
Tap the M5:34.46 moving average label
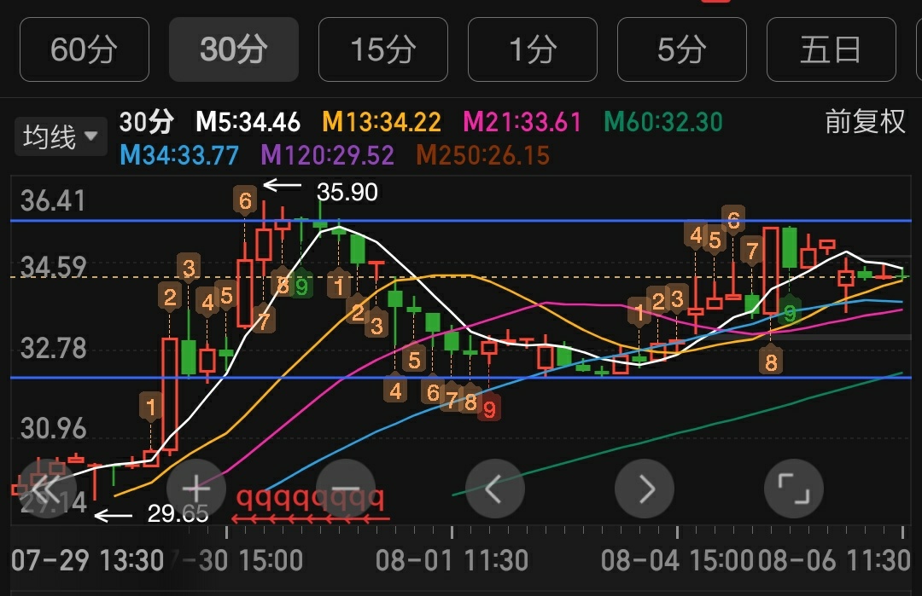248,122
